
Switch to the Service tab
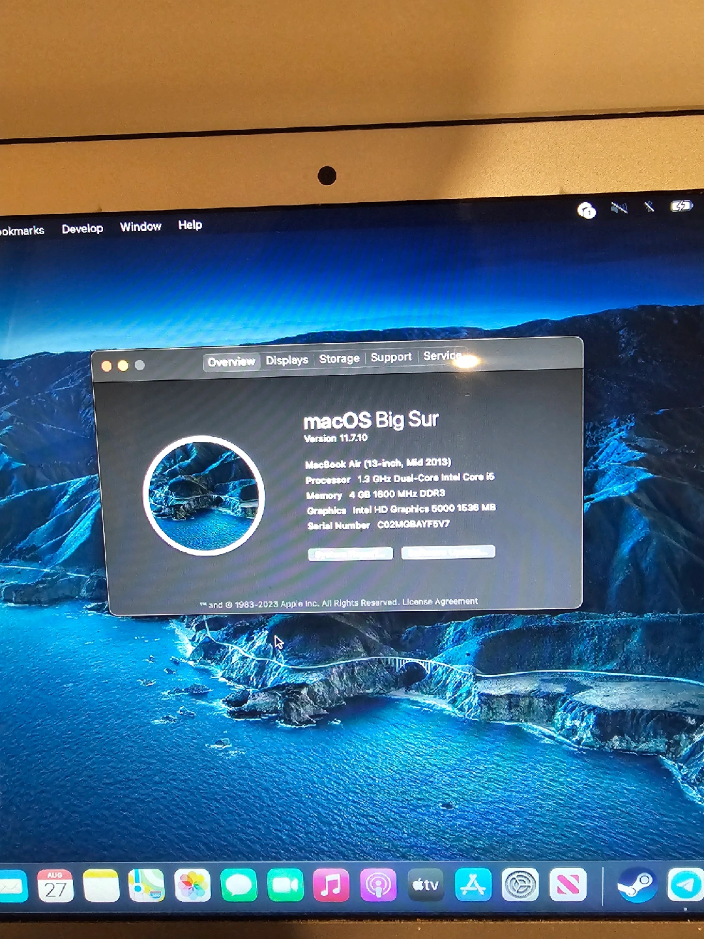point(443,356)
